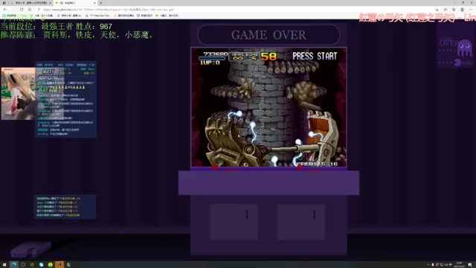Close the active second browser tab
This screenshot has height=268, width=476.
tap(94, 3)
